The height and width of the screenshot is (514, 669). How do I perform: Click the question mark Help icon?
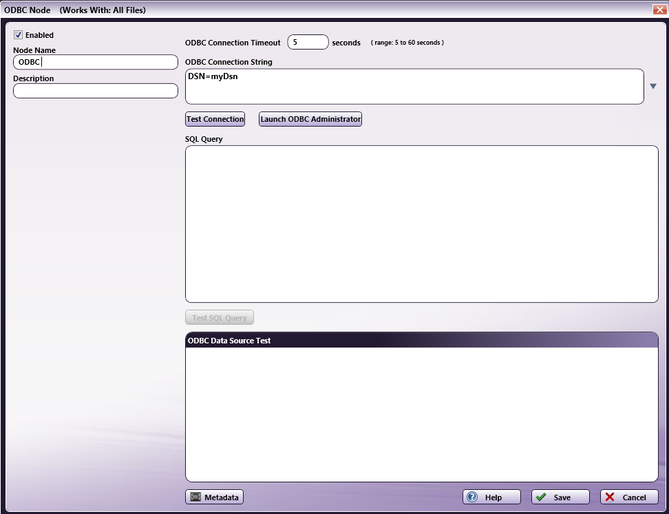[474, 497]
